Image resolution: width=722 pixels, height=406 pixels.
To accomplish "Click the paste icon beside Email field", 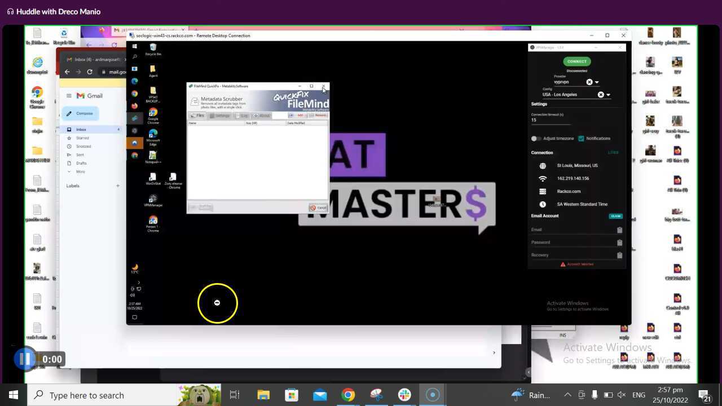I will [619, 230].
